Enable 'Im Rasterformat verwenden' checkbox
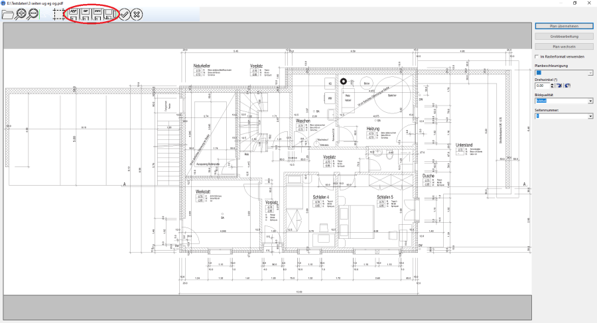 pos(537,56)
